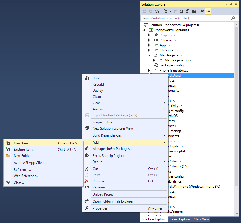Toggle the Auto Hide pin icon

tap(231, 4)
